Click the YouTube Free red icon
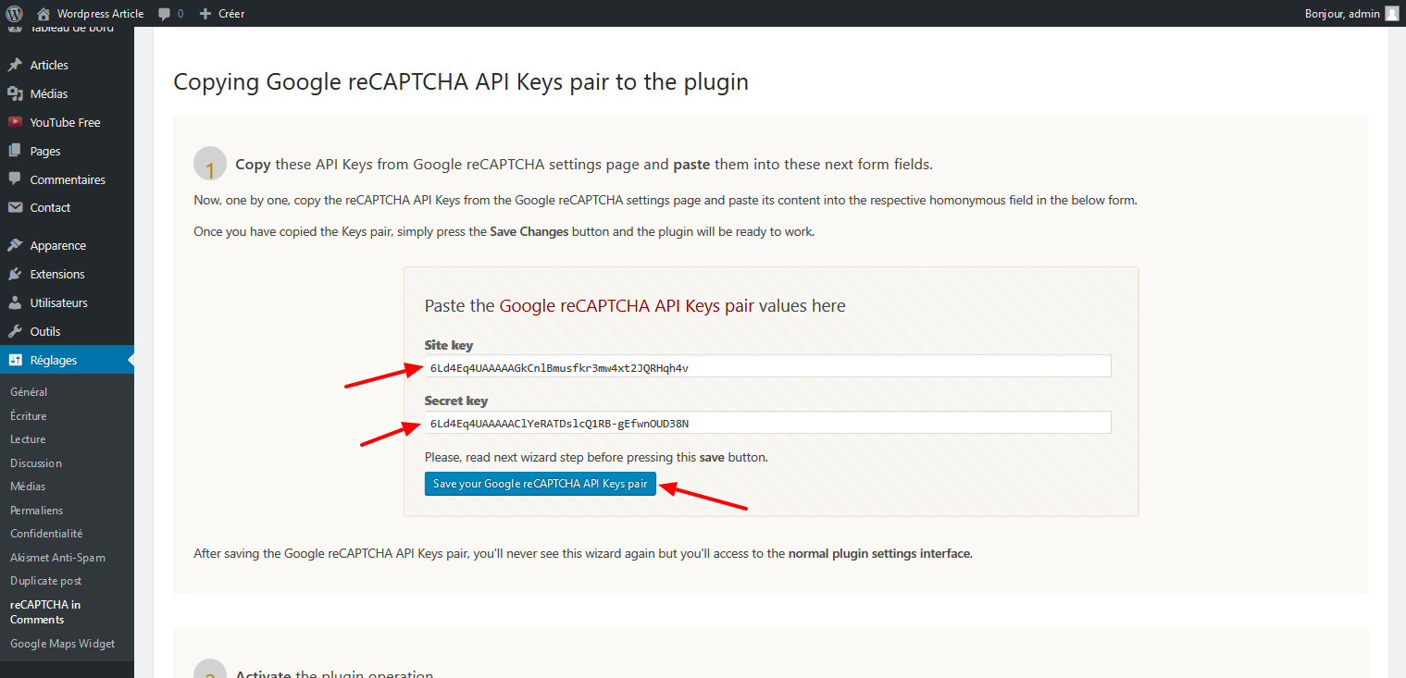The width and height of the screenshot is (1406, 678). (x=15, y=122)
